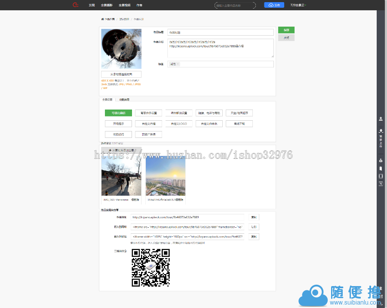Click the 离线下载 button
Screen dimensions: 387x308
pyautogui.click(x=239, y=124)
